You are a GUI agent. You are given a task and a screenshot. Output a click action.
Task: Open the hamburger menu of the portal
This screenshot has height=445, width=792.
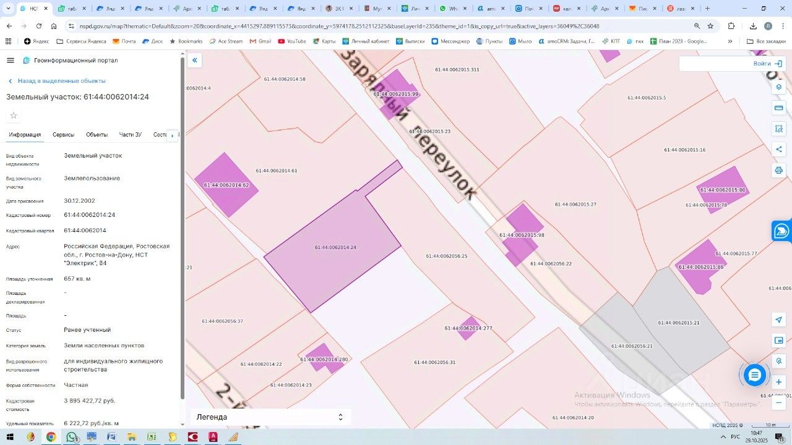[x=11, y=61]
